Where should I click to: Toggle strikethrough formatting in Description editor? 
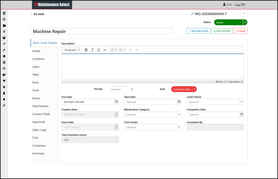point(105,50)
